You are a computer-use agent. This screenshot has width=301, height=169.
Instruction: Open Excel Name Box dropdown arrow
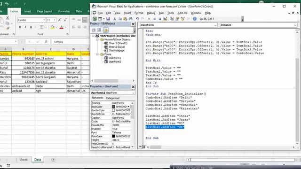(x=16, y=42)
